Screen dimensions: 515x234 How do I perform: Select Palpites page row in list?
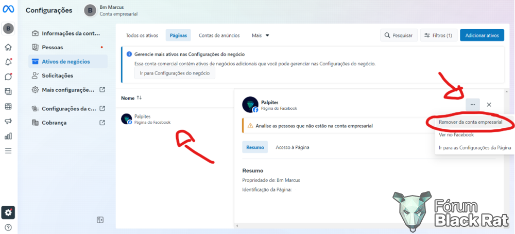(x=175, y=119)
